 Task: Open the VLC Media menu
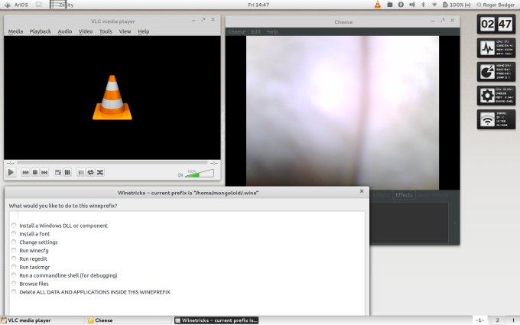tap(15, 31)
